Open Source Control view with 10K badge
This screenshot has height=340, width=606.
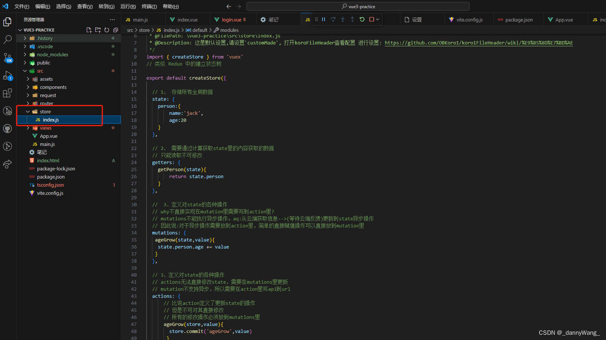click(x=7, y=57)
